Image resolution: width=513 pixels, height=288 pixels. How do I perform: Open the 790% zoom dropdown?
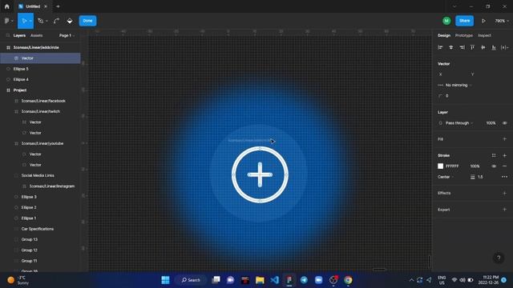[x=502, y=21]
